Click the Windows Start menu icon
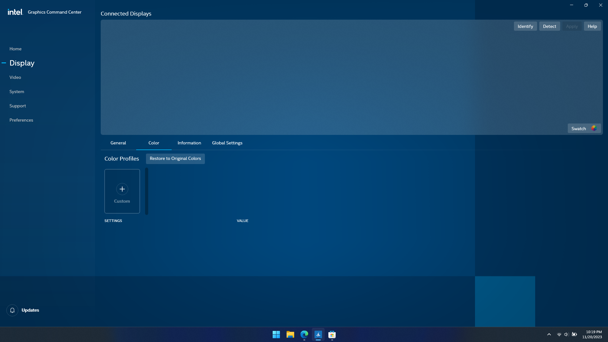The height and width of the screenshot is (342, 608). pyautogui.click(x=276, y=334)
